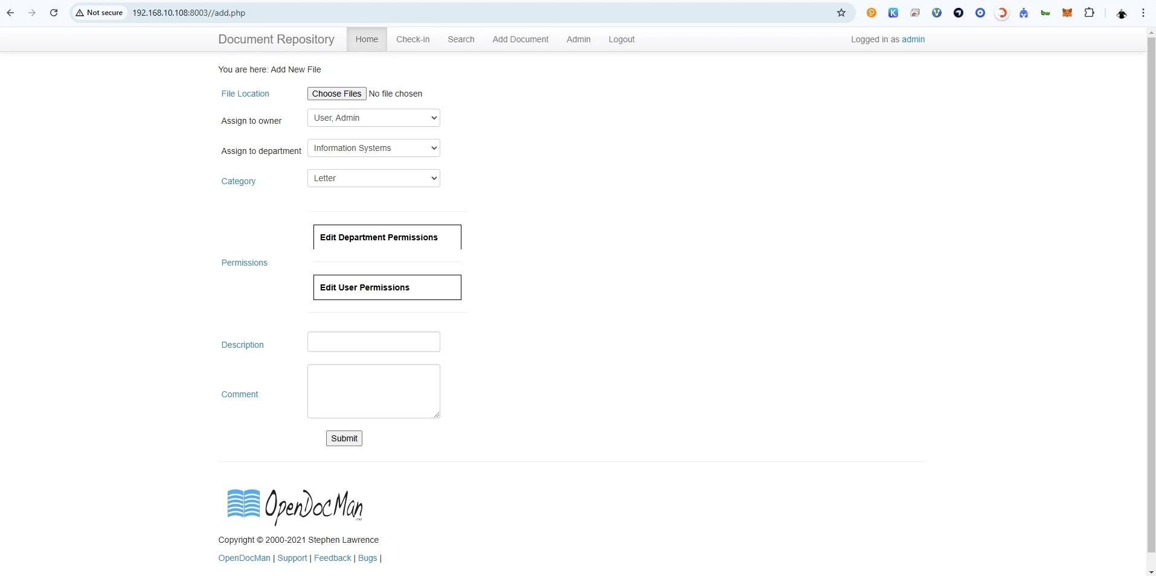Open the Admin menu item
The height and width of the screenshot is (576, 1156).
(x=579, y=39)
